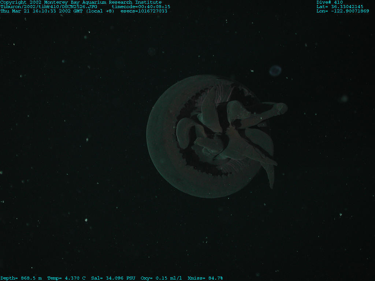This screenshot has height=281, width=375.
Task: Click the esecs=1016727033 value
Action: [x=144, y=11]
